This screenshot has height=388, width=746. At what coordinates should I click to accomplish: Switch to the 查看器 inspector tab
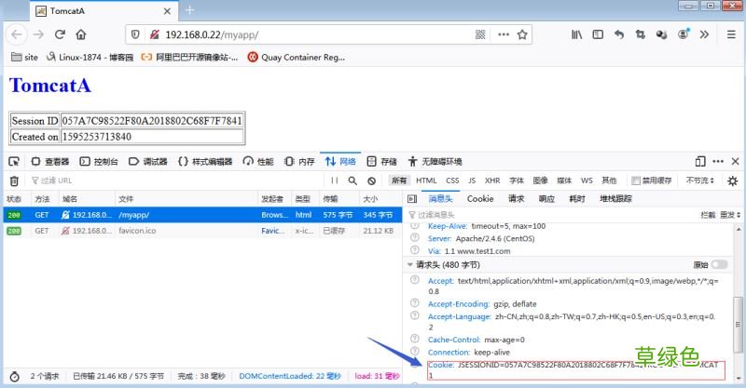(x=50, y=162)
